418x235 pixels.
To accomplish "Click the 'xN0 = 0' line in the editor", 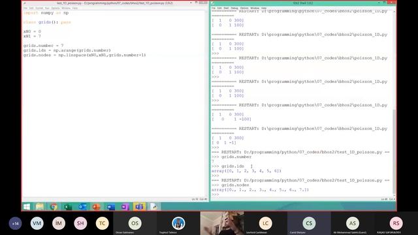I will tap(32, 31).
